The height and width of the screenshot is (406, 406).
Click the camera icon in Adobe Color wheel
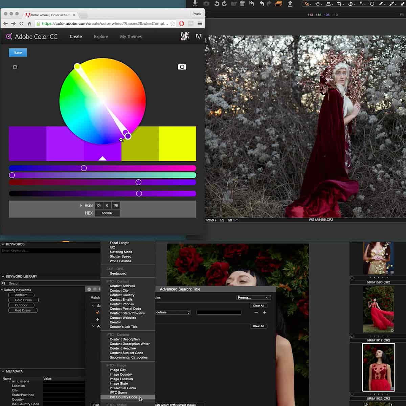click(182, 67)
